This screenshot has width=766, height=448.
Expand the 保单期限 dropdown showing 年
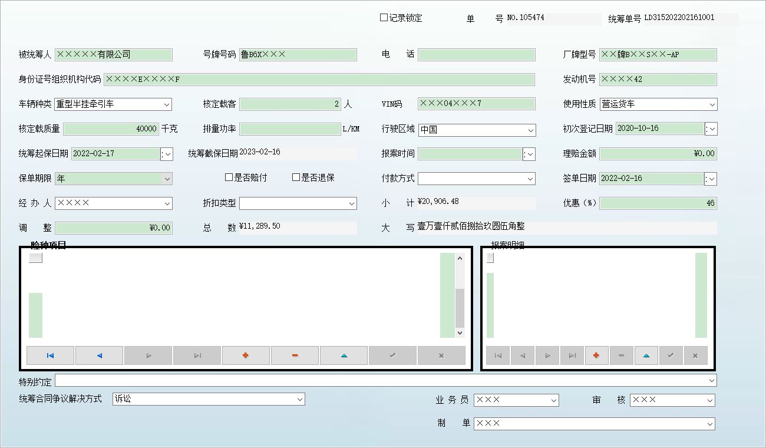(x=167, y=179)
